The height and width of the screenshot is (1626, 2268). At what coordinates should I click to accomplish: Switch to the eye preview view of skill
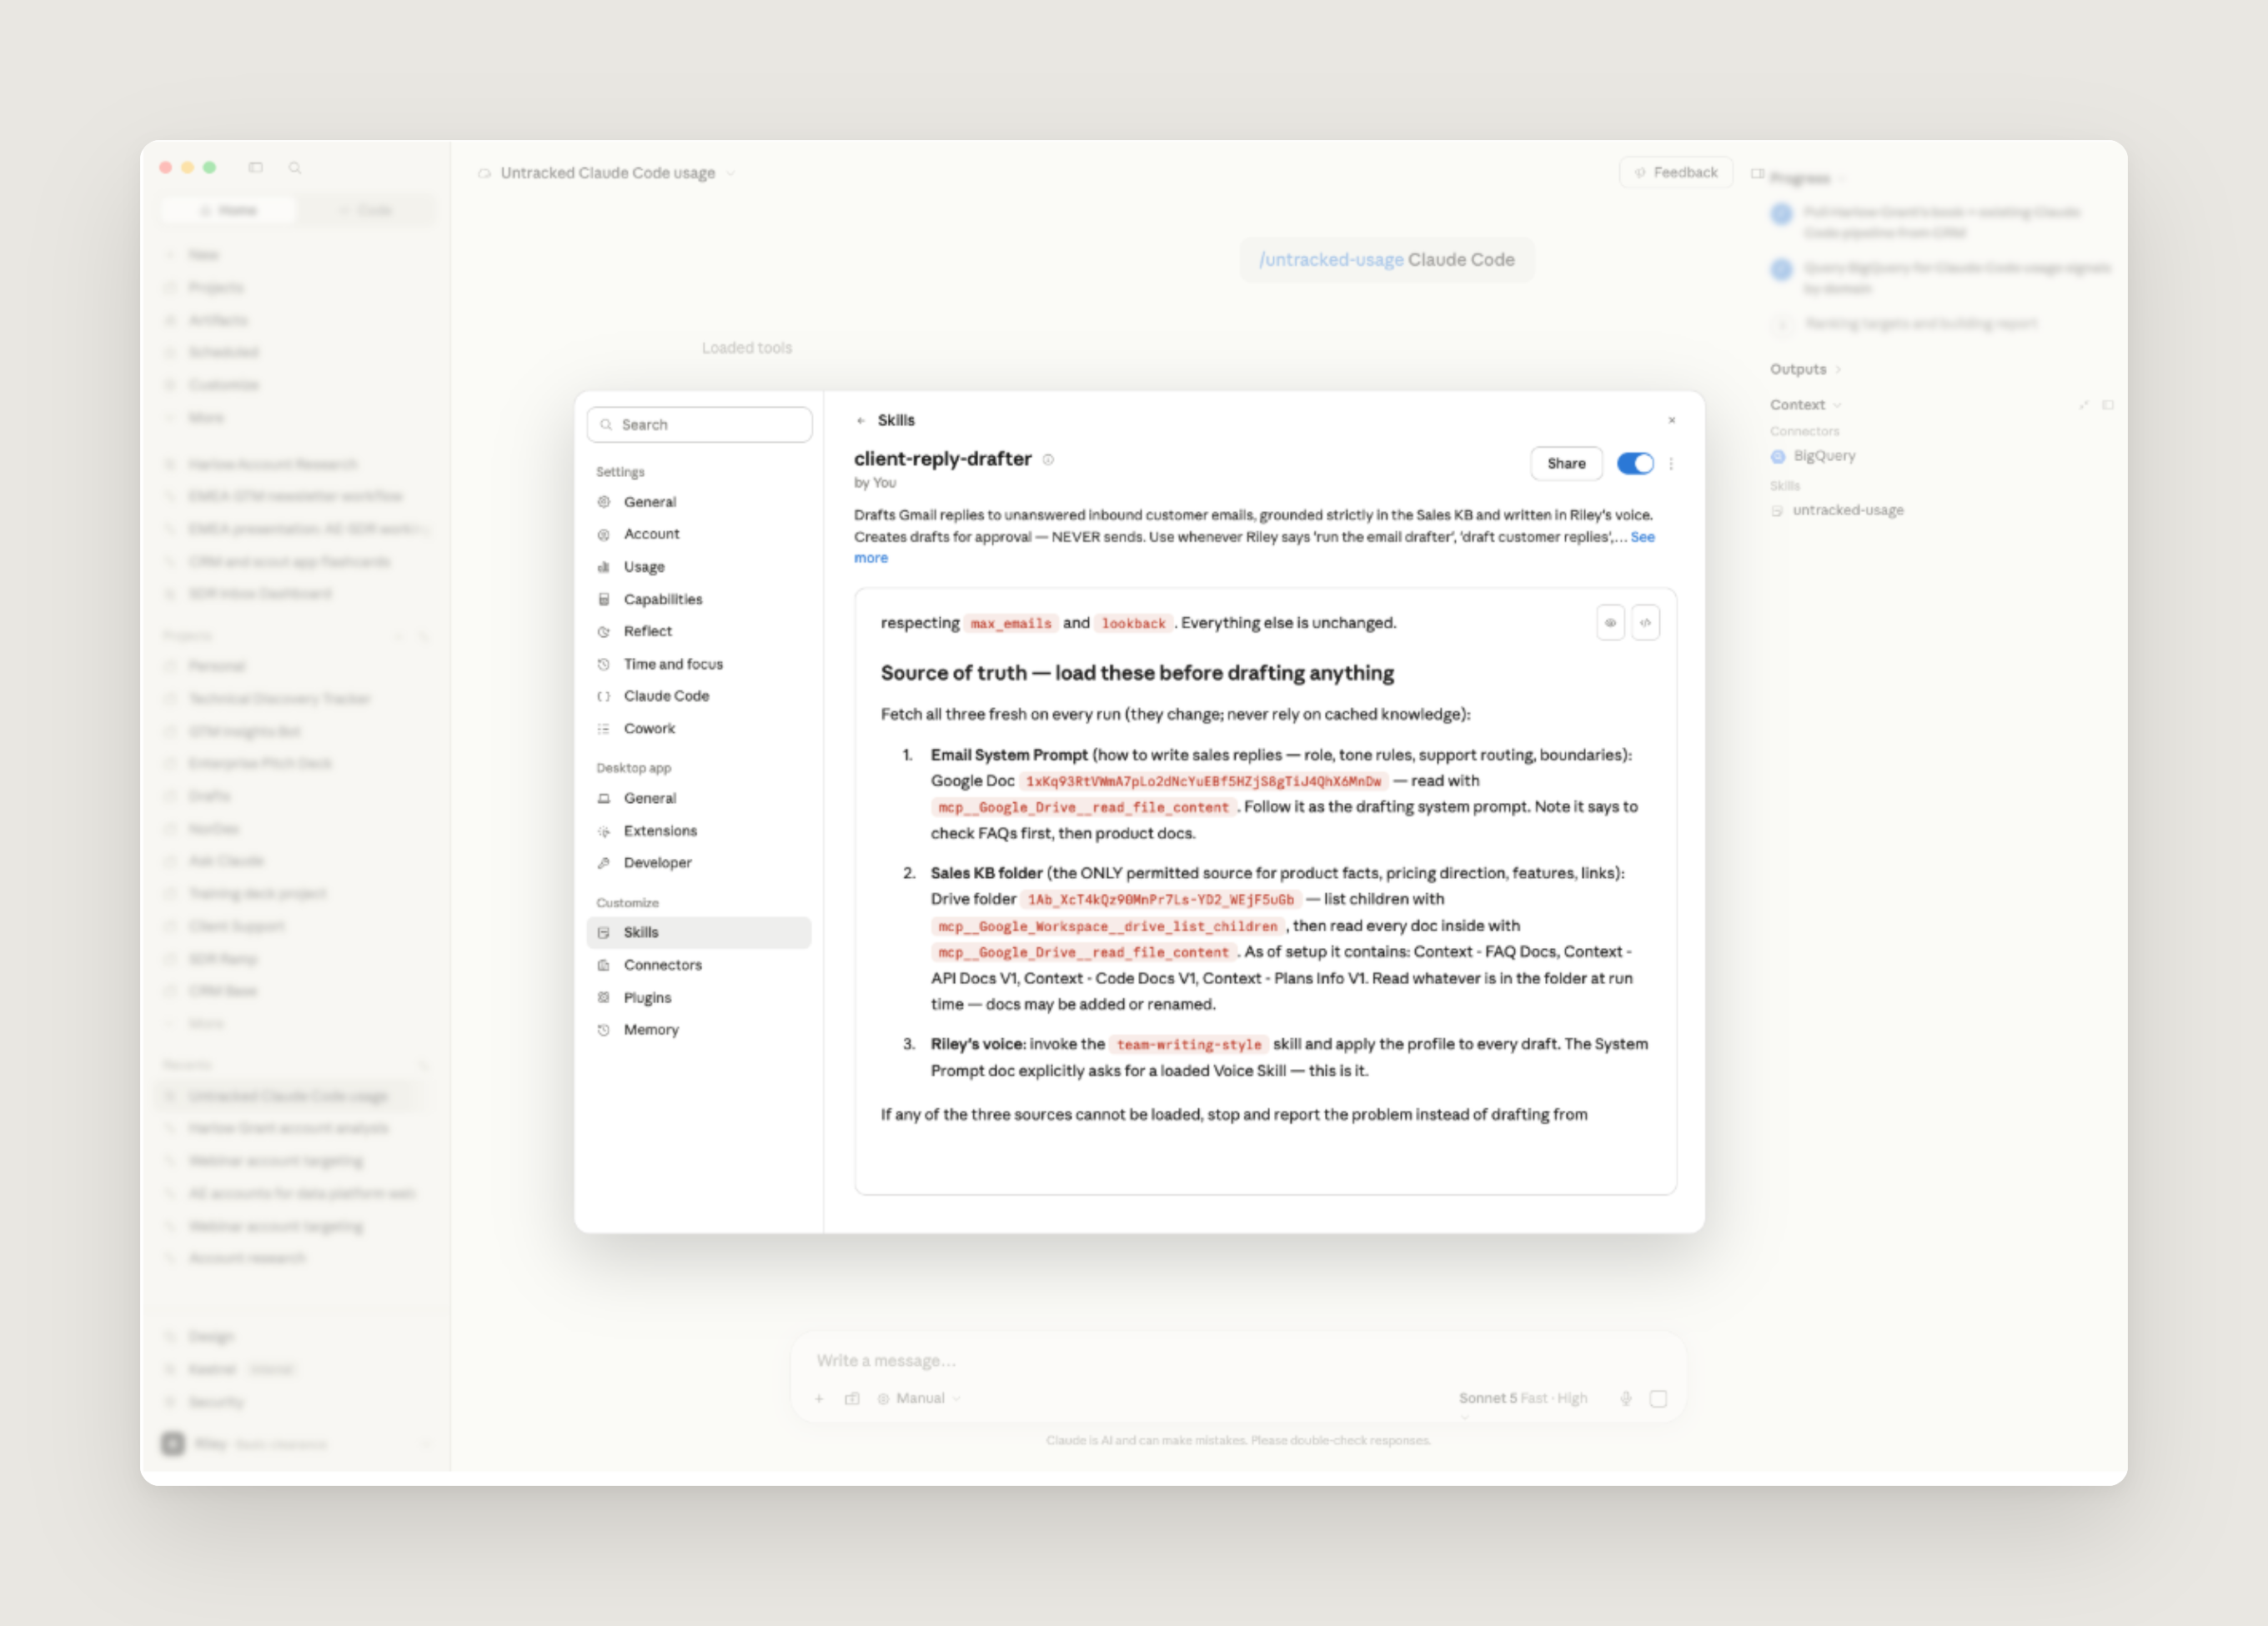(x=1610, y=623)
